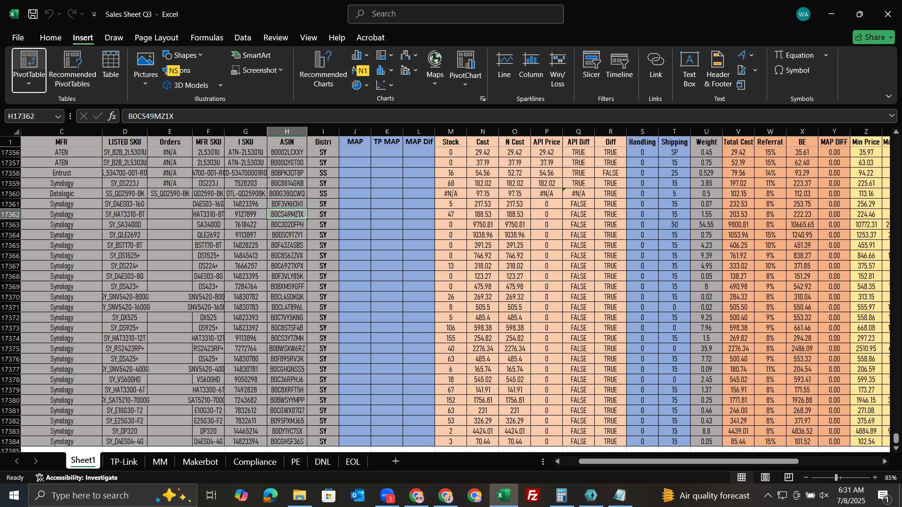Insert a Column sparkline
The height and width of the screenshot is (507, 902).
coord(531,66)
